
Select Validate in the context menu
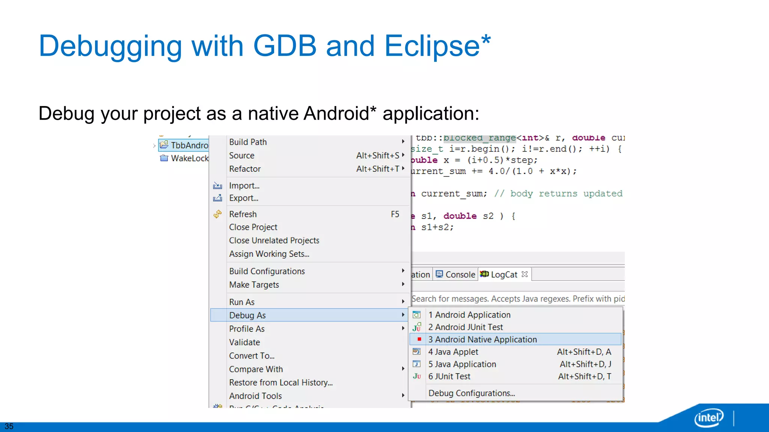coord(310,342)
